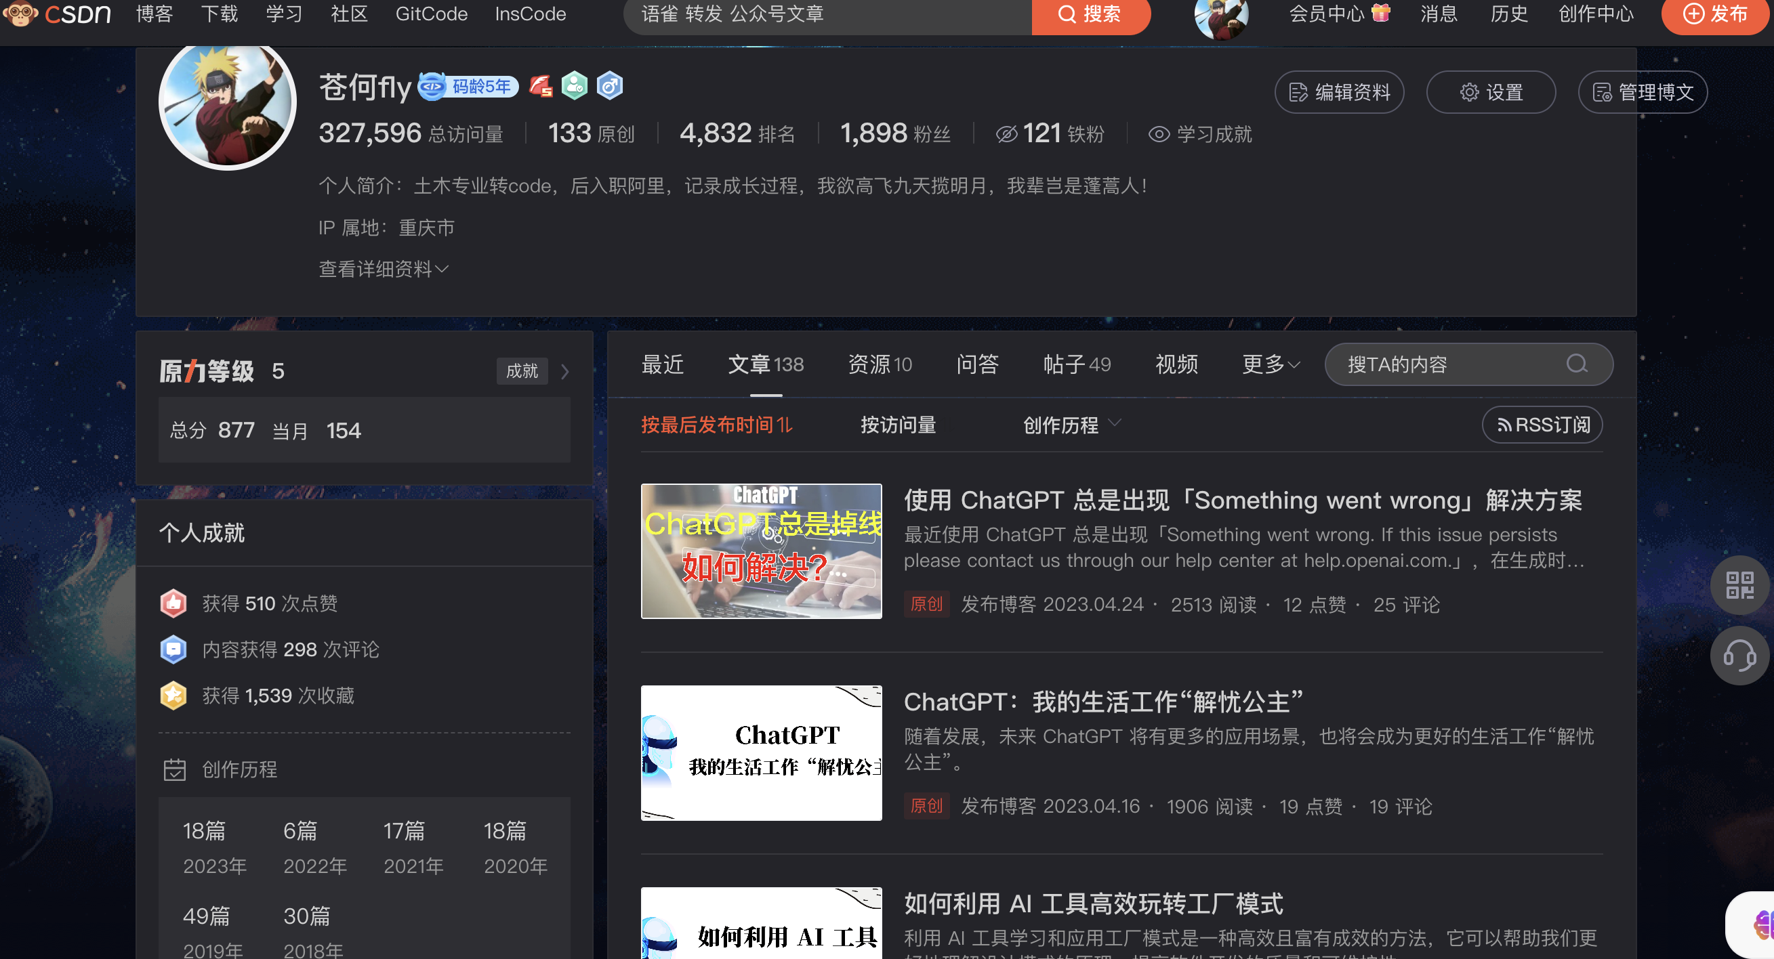Screen dimensions: 1774x959
Task: Open 下载 in the top navigation
Action: coord(219,14)
